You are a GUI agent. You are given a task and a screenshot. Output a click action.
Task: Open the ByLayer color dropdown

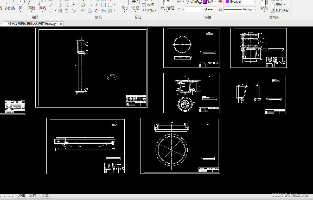click(x=240, y=2)
